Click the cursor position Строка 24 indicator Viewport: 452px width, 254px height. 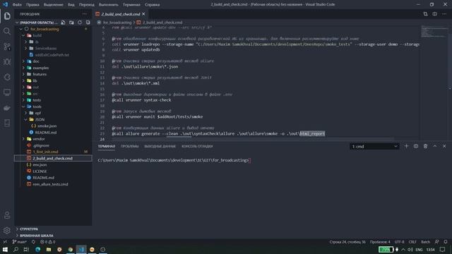(347, 242)
